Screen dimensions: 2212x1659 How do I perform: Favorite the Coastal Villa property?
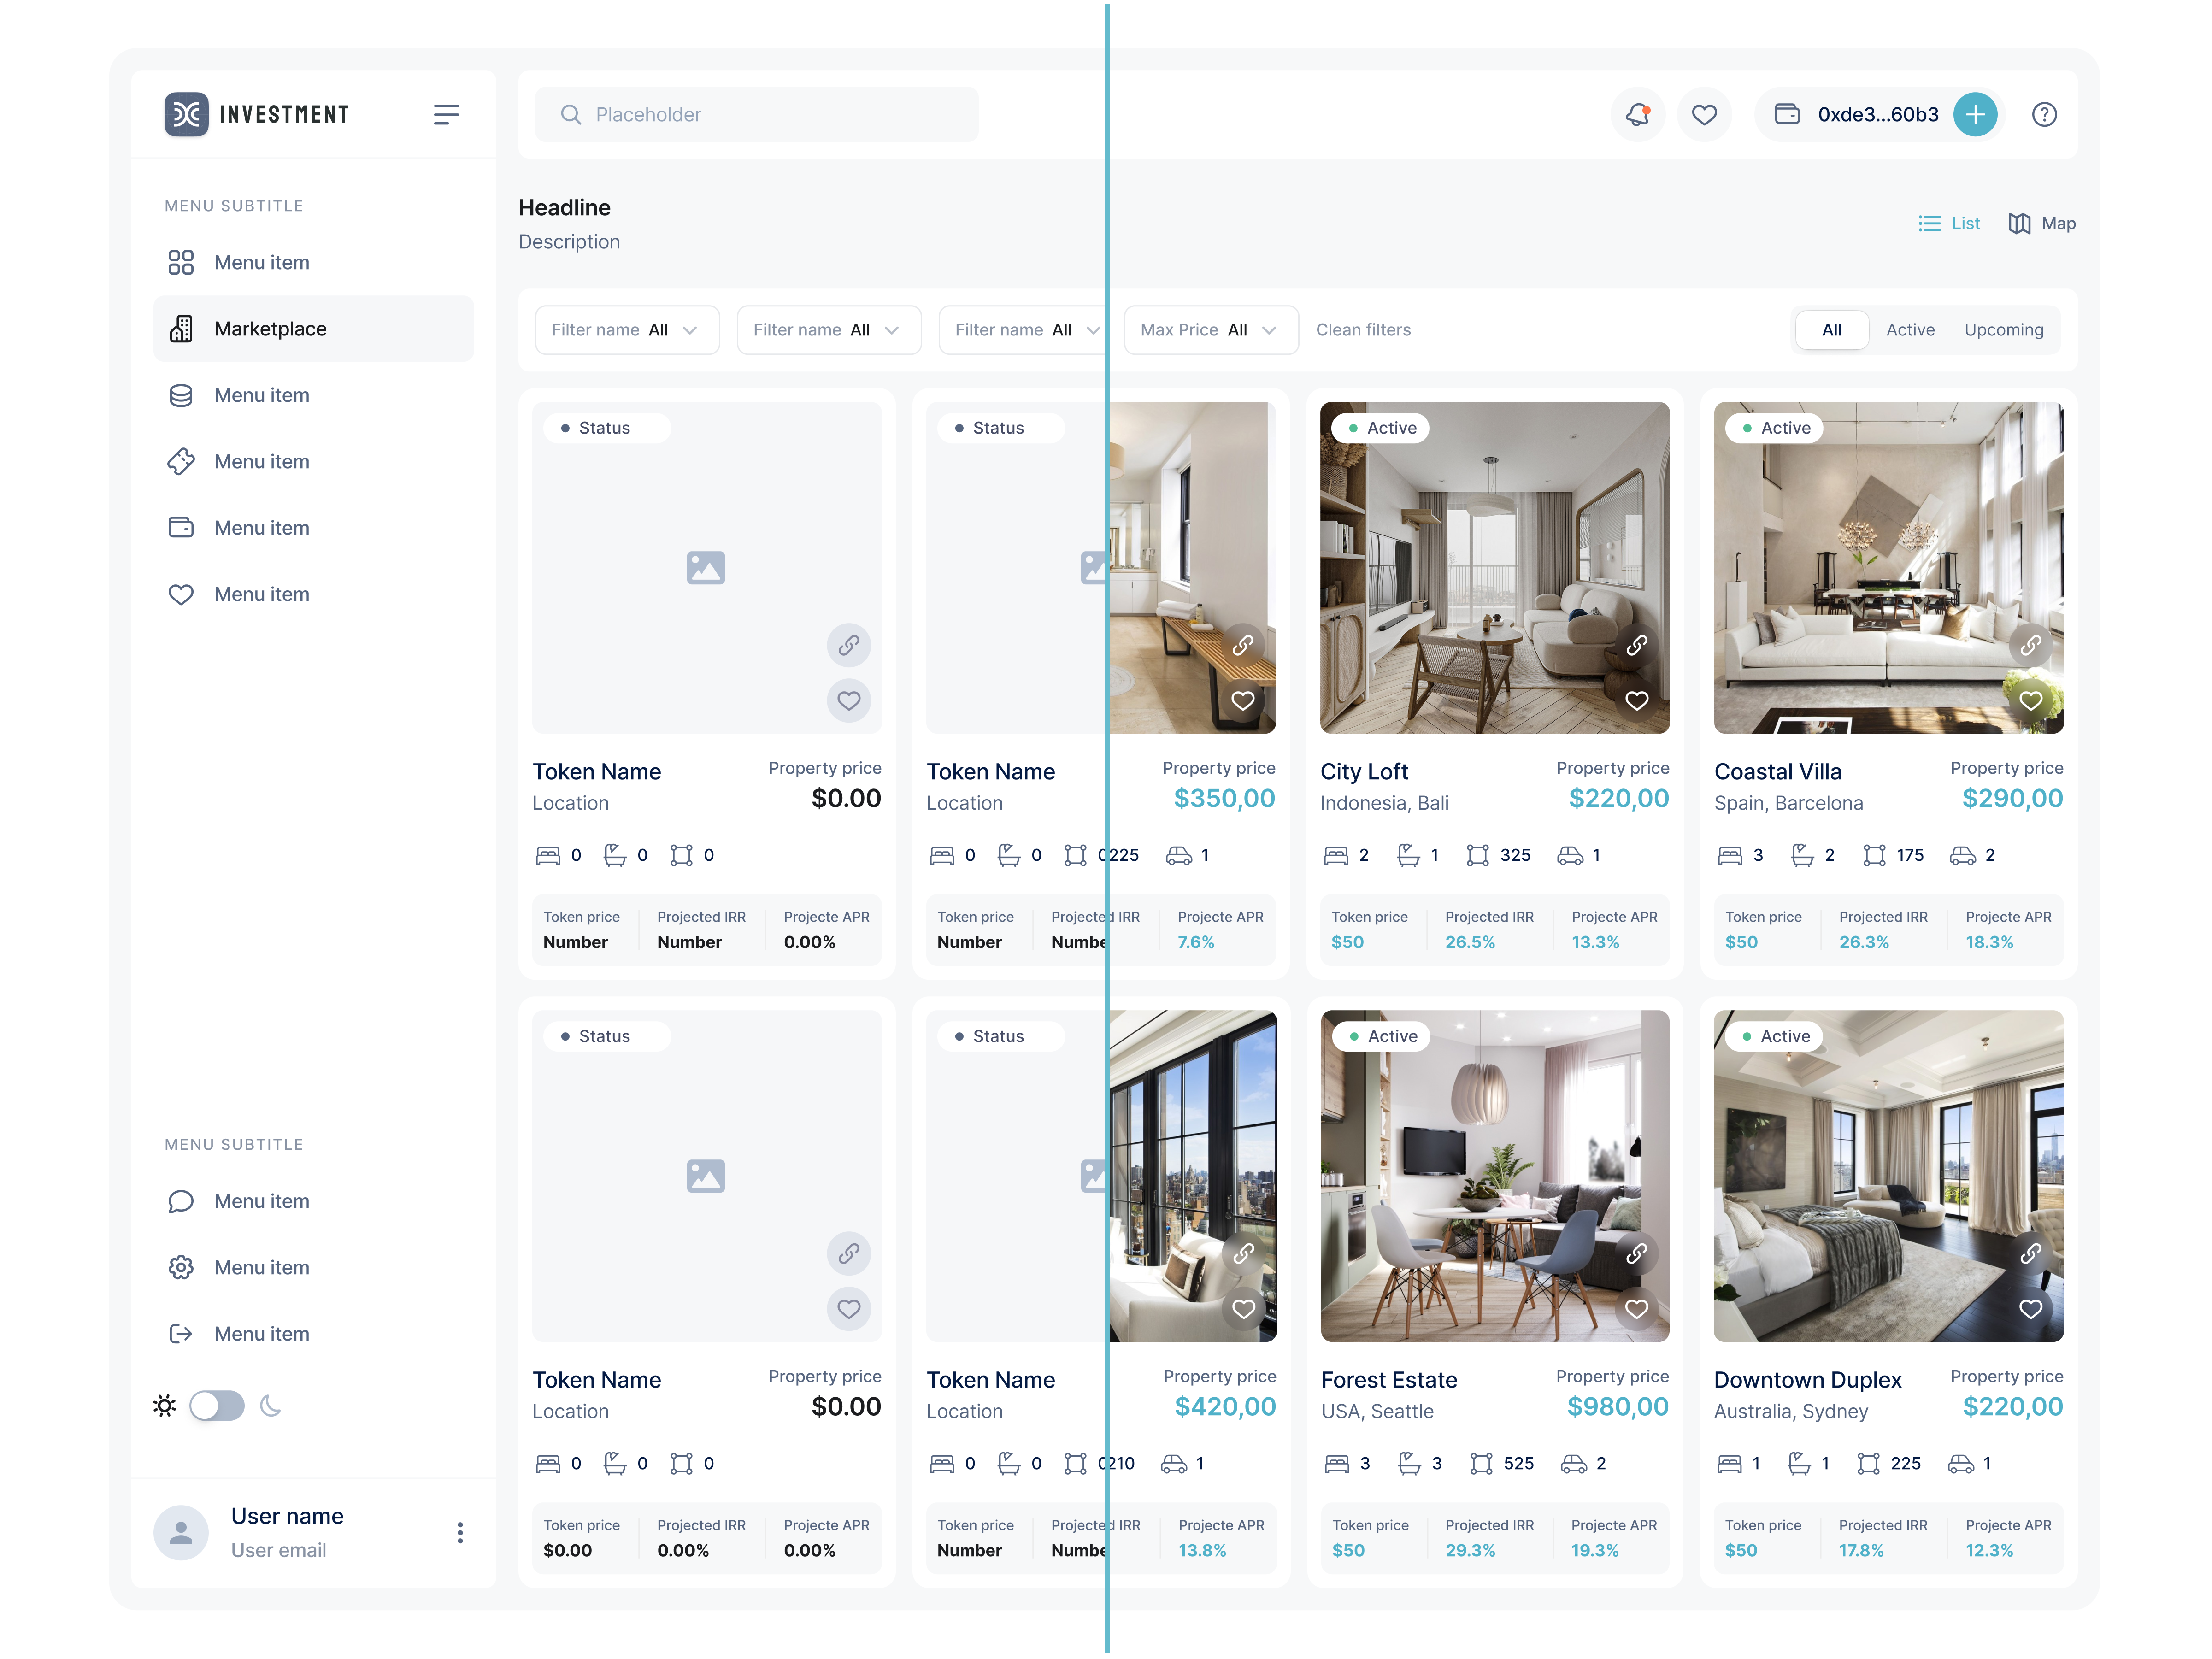[2031, 701]
